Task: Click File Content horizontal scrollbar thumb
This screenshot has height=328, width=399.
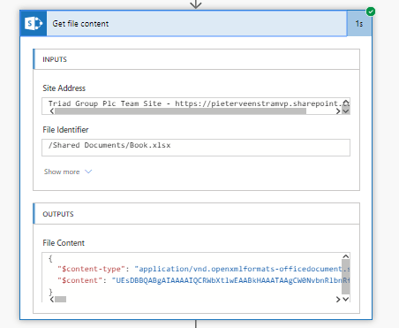Action: pos(61,299)
